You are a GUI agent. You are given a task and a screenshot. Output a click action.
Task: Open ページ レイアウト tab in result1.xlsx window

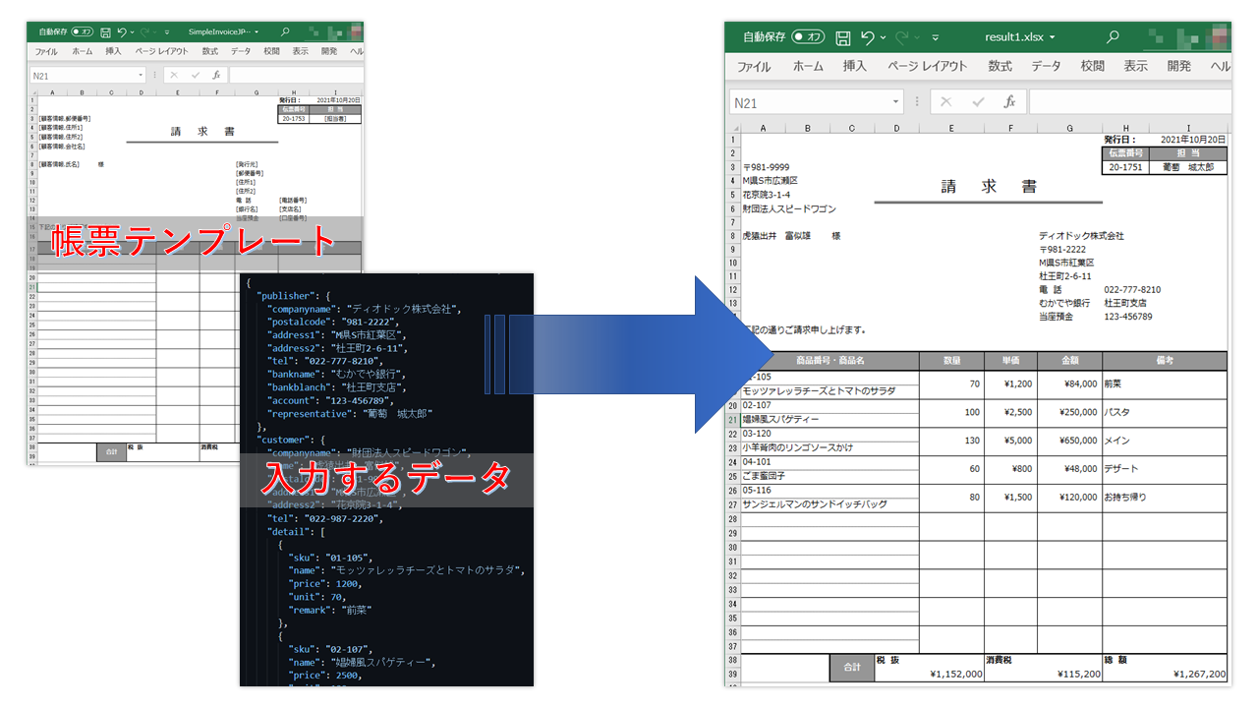click(x=927, y=66)
